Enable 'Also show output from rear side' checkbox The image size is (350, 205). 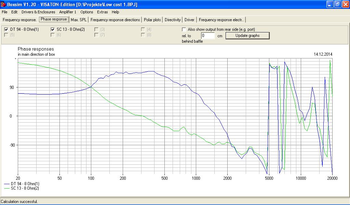point(184,29)
